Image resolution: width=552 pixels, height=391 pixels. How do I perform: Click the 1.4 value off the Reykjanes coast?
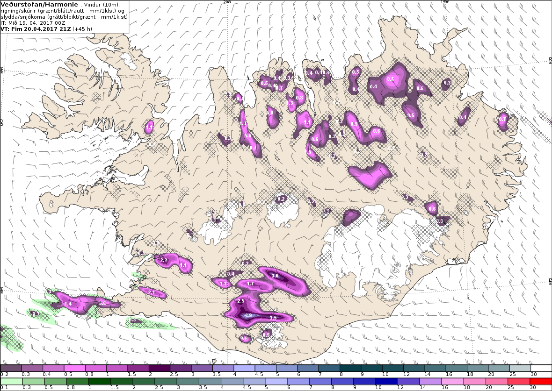[x=68, y=304]
